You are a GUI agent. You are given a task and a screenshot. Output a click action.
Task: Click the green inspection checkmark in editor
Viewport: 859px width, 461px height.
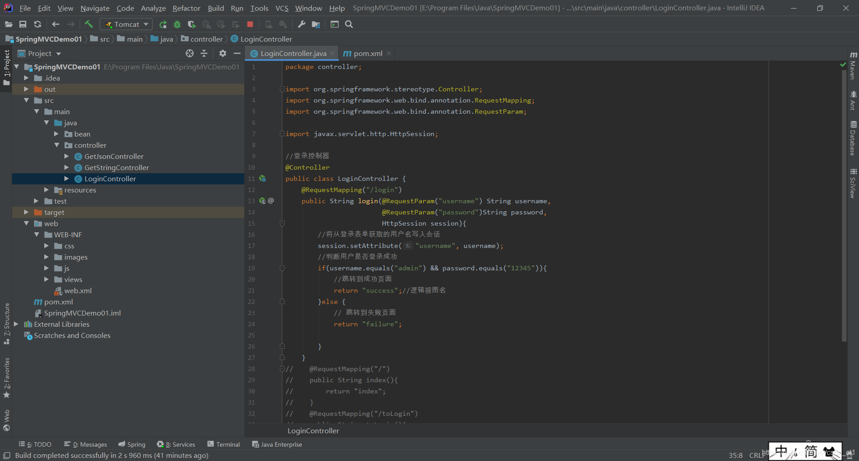(x=843, y=65)
